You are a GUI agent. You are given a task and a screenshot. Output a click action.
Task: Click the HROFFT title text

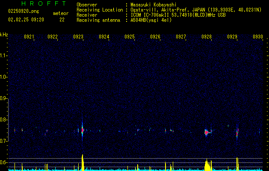pos(44,3)
